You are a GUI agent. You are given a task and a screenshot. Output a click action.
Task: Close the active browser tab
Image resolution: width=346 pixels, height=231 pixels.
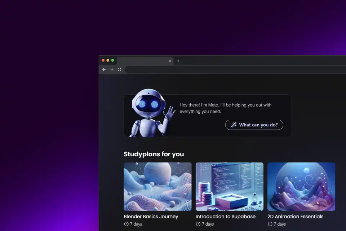click(169, 61)
